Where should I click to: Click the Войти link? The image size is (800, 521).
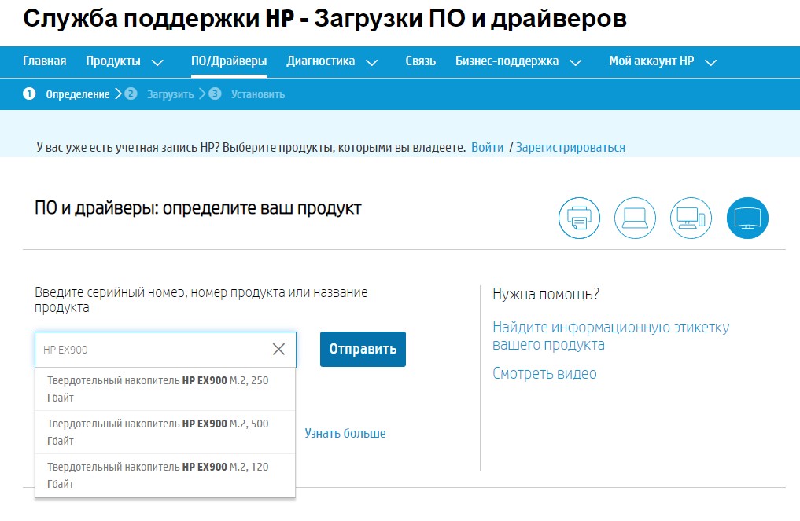487,147
